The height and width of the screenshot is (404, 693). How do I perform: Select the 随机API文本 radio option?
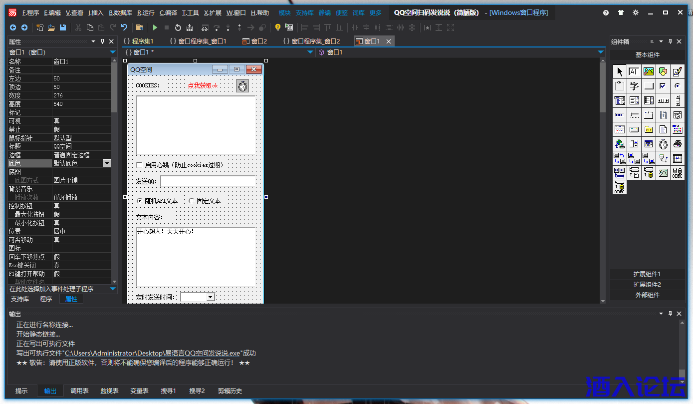(140, 201)
